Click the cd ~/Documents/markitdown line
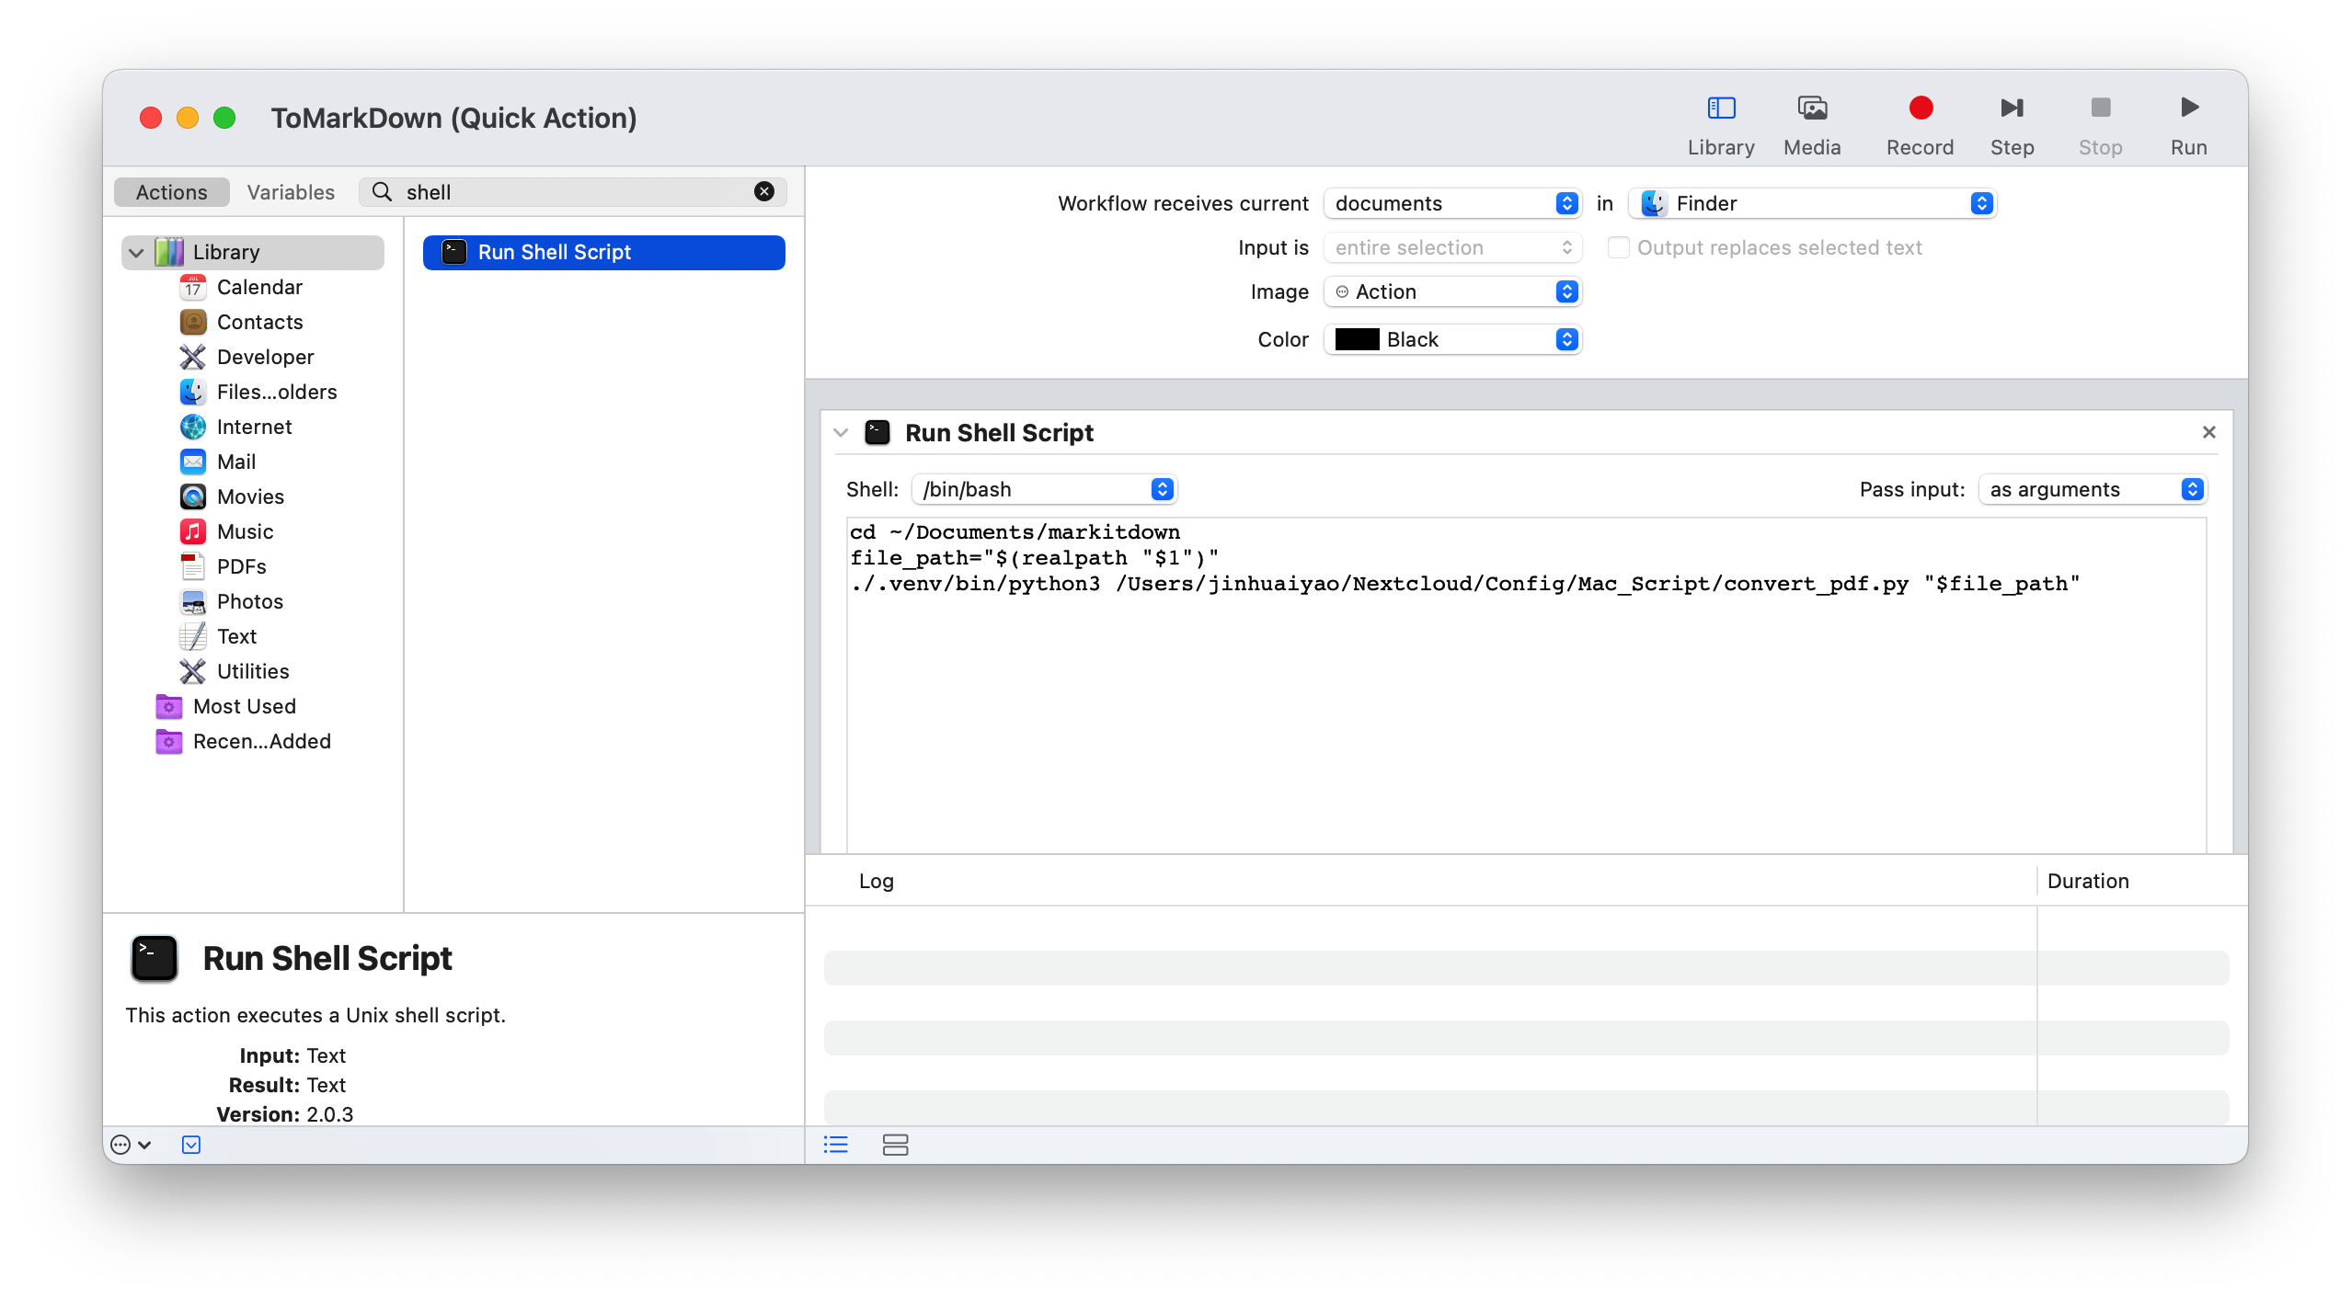Viewport: 2351px width, 1300px height. click(x=1015, y=532)
